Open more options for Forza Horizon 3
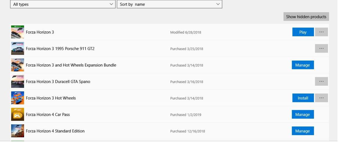 (321, 32)
